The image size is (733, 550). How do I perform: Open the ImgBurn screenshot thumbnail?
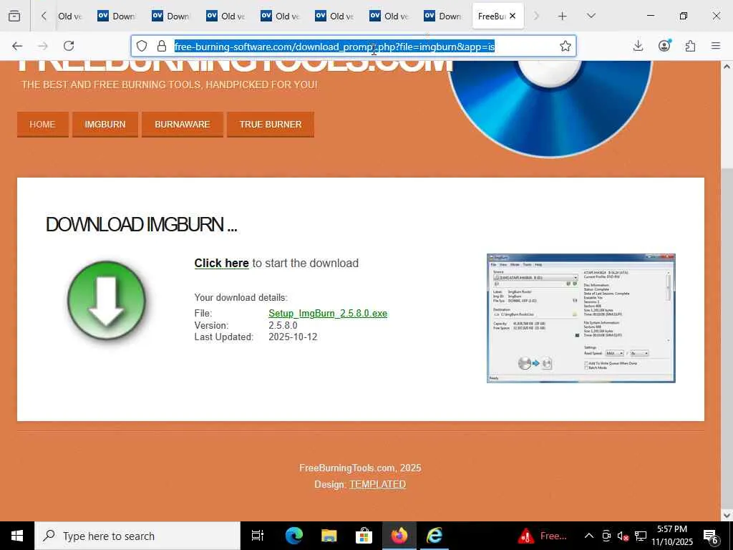click(581, 318)
